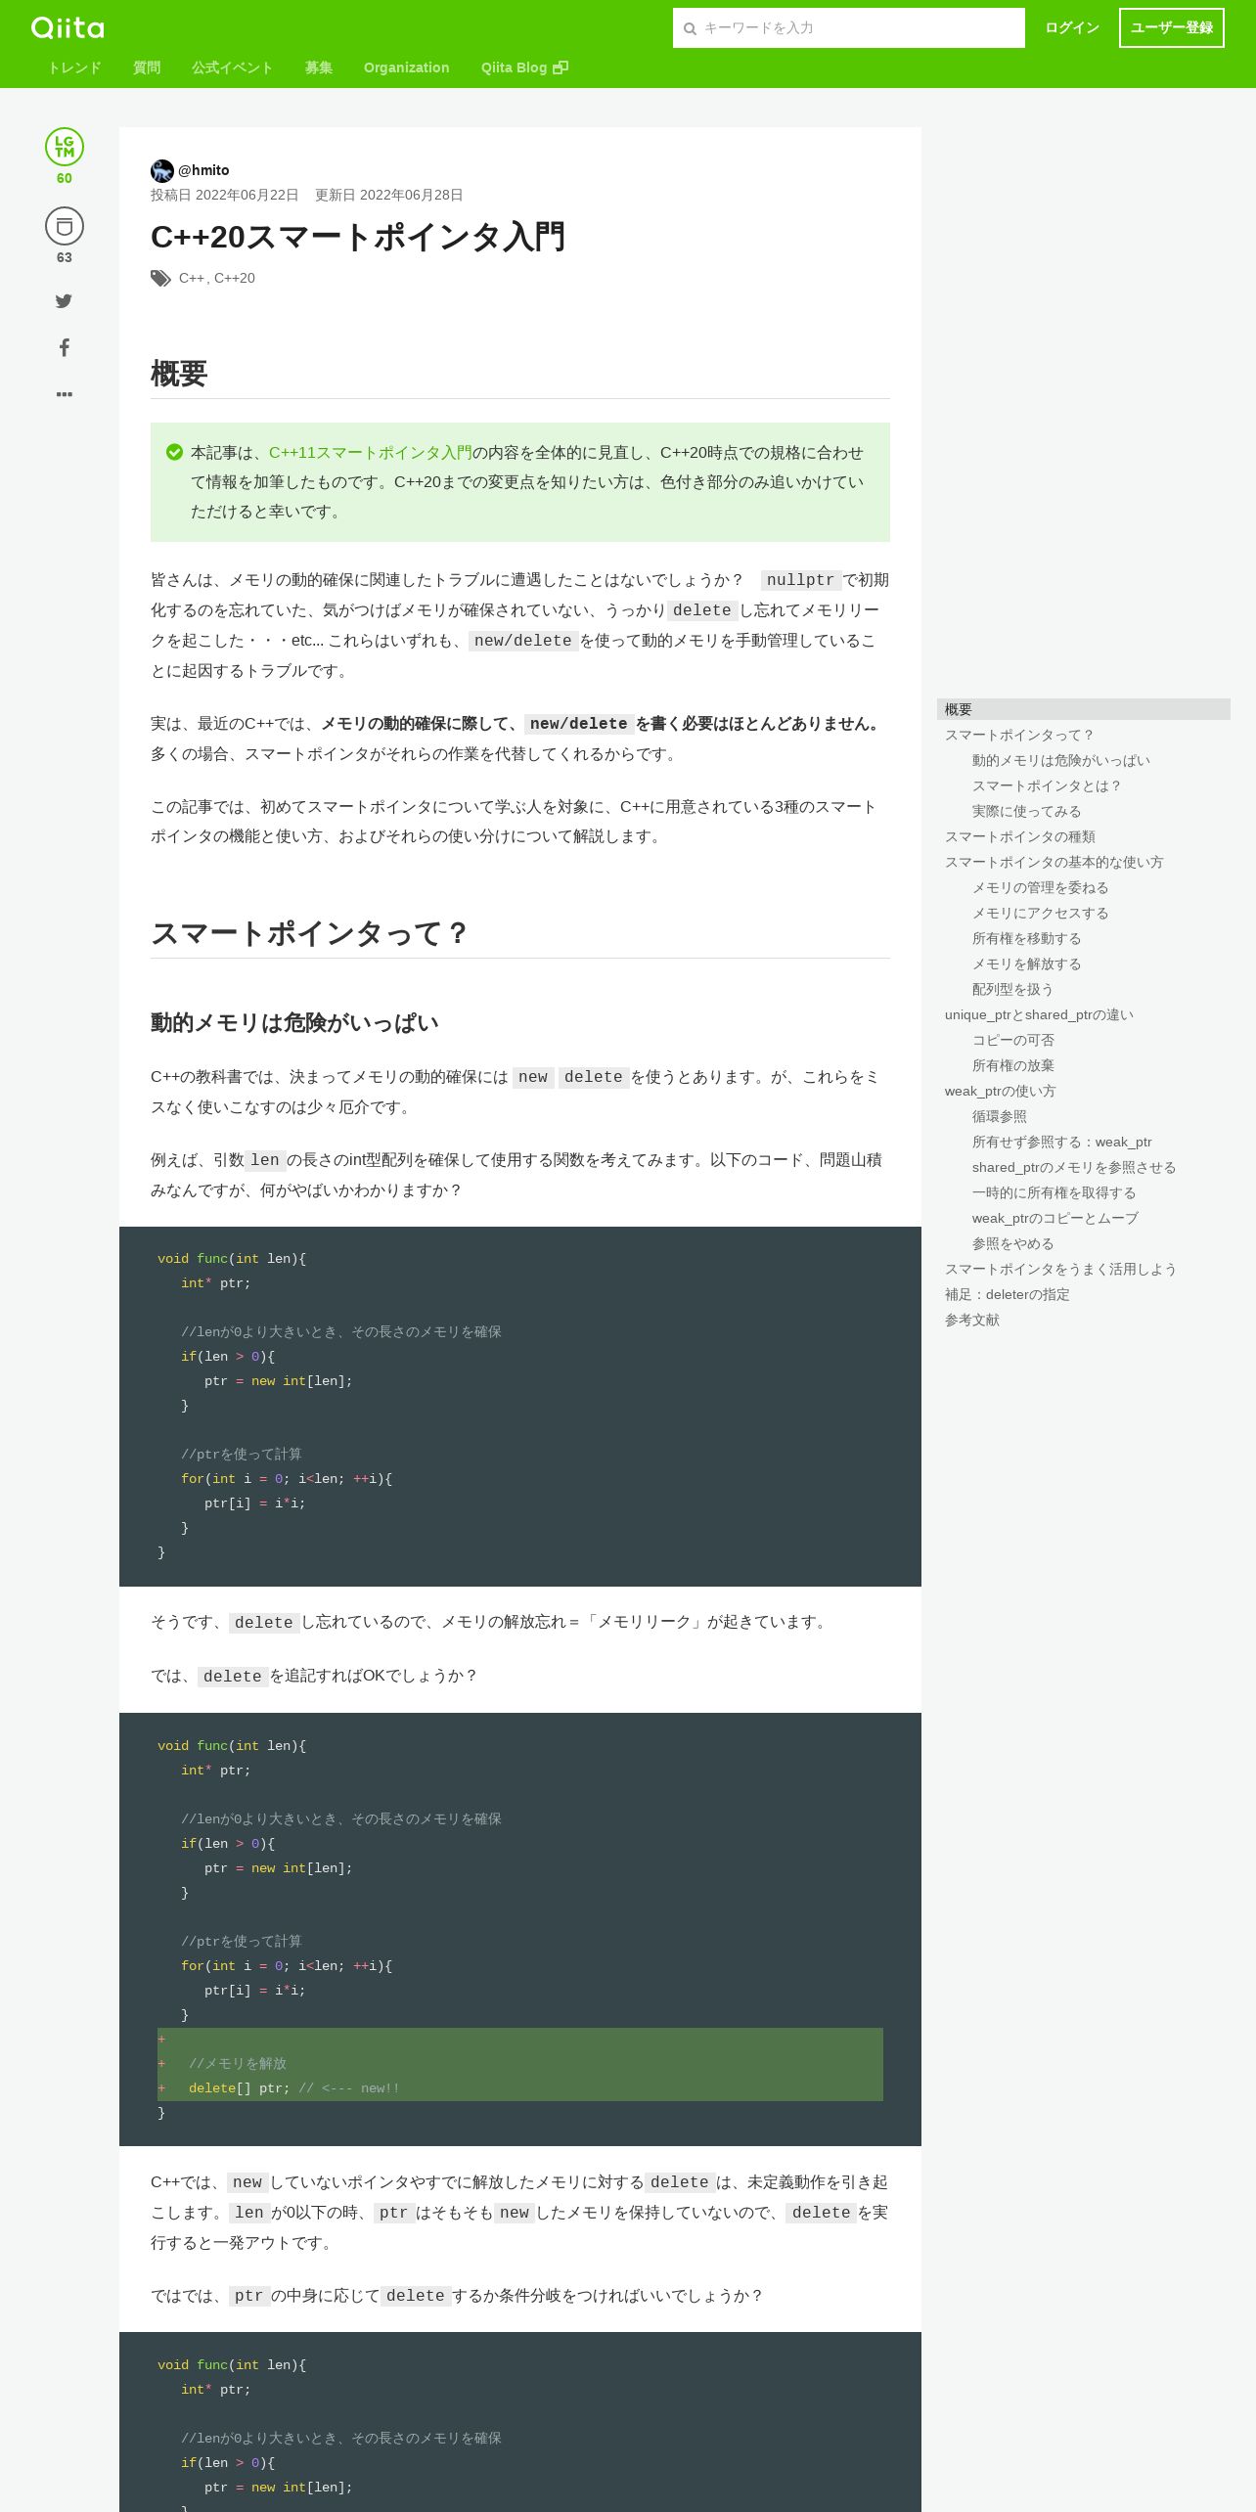Image resolution: width=1256 pixels, height=2512 pixels.
Task: Jump to スマートポインタの種類 in contents
Action: coord(1020,836)
